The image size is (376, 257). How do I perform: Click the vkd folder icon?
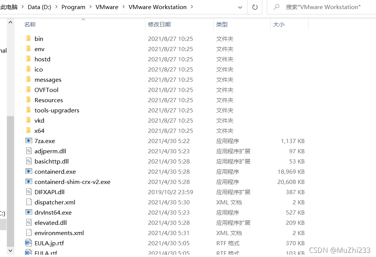point(28,120)
